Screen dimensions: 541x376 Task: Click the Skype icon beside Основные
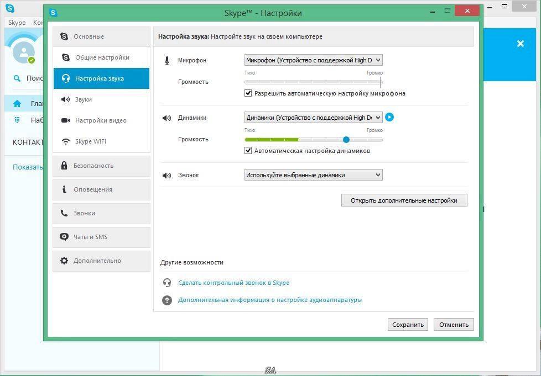tap(64, 36)
